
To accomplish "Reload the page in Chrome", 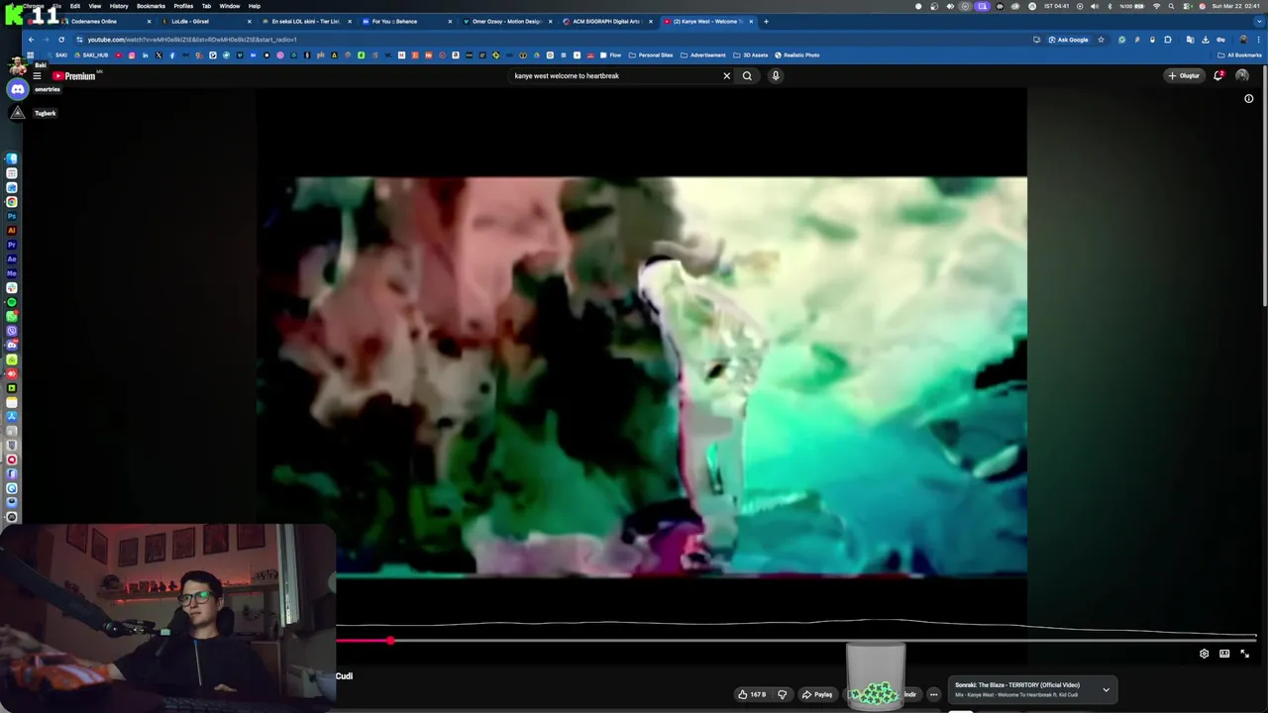I will (61, 40).
